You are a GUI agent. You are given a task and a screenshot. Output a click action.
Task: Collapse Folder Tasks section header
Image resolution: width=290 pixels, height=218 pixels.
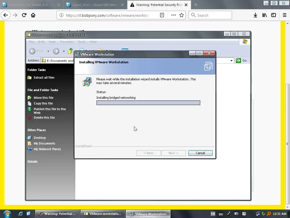click(37, 70)
